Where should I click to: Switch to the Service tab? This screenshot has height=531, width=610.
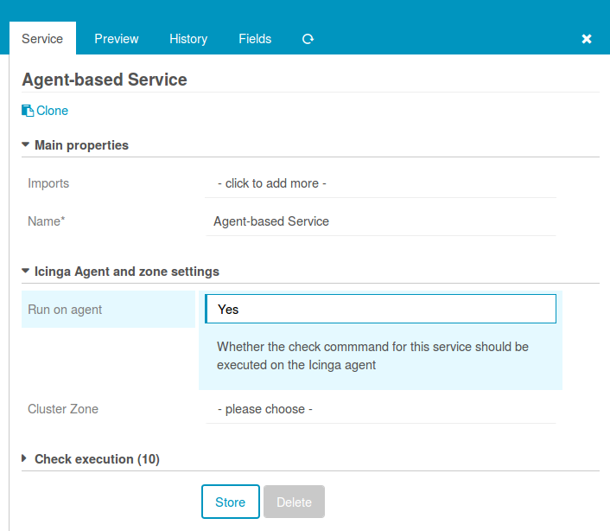pos(42,39)
